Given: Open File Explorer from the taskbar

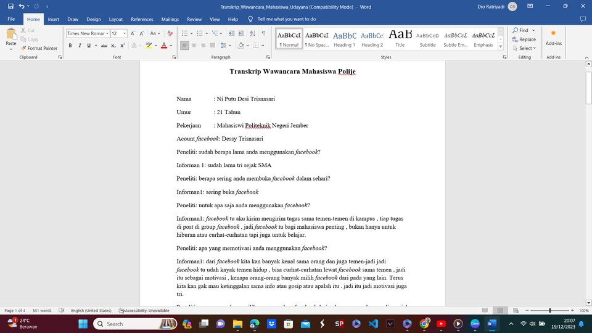Looking at the screenshot, I should 237,324.
